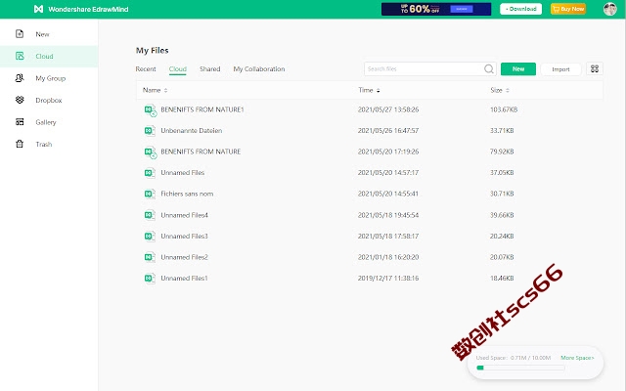Click the used space progress bar

click(x=520, y=368)
